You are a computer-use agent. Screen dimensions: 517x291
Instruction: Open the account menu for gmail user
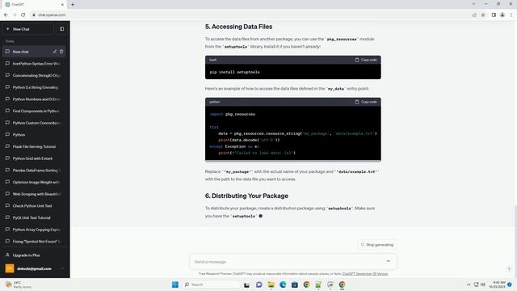35,268
